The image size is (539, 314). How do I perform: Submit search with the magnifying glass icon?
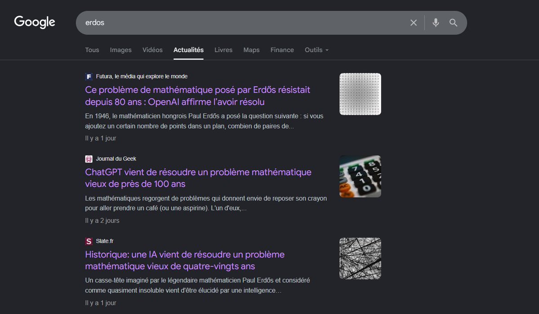click(x=454, y=22)
